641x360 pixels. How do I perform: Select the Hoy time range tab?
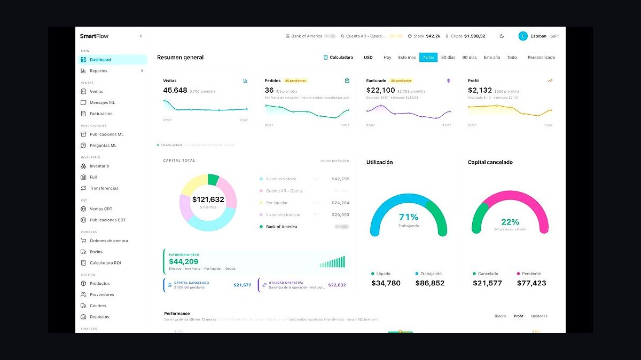coord(387,58)
